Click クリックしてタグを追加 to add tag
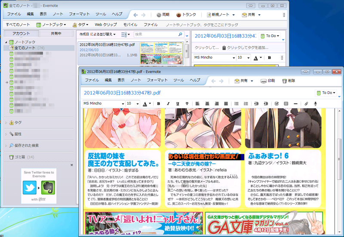The image size is (344, 237). (x=247, y=47)
